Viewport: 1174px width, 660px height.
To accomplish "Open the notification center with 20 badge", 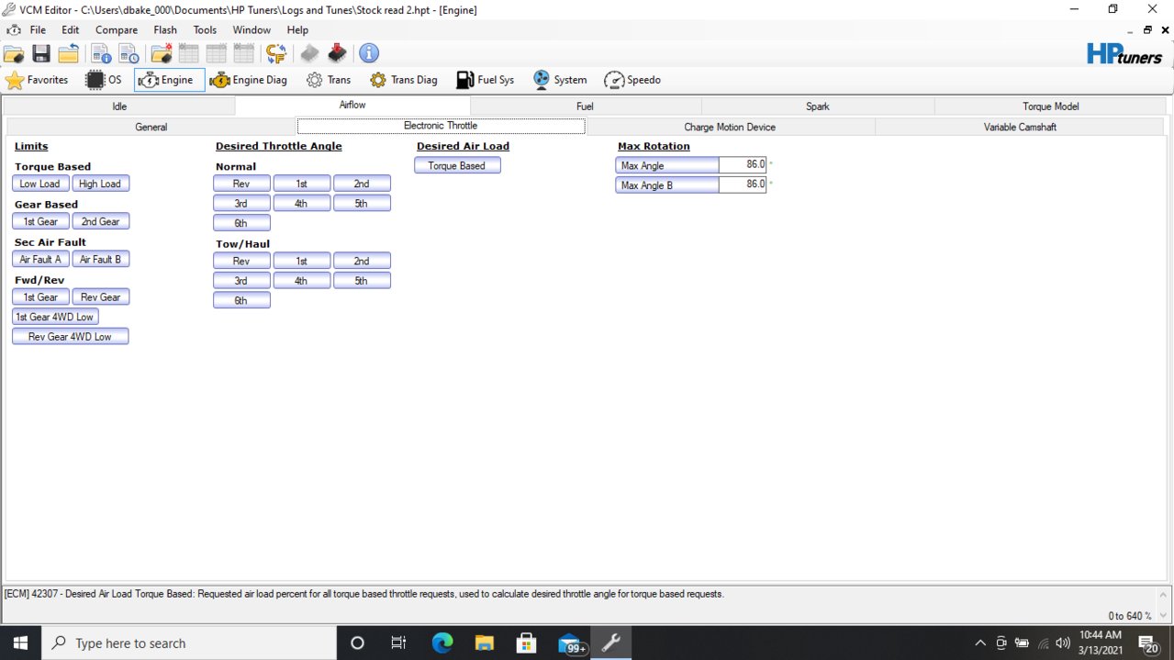I will pyautogui.click(x=1147, y=643).
